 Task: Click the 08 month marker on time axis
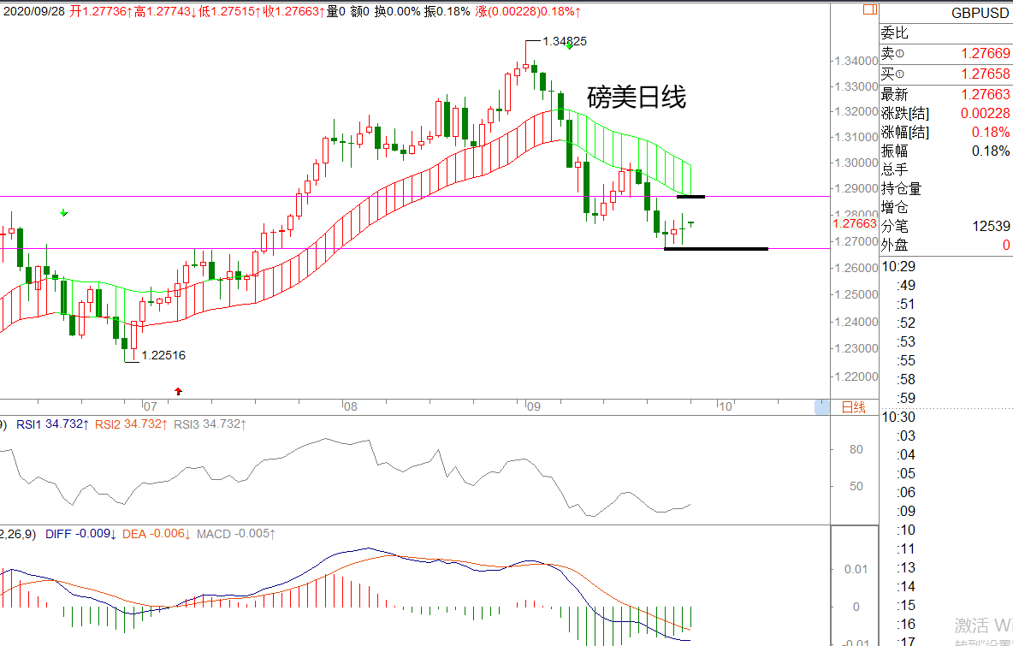click(350, 407)
